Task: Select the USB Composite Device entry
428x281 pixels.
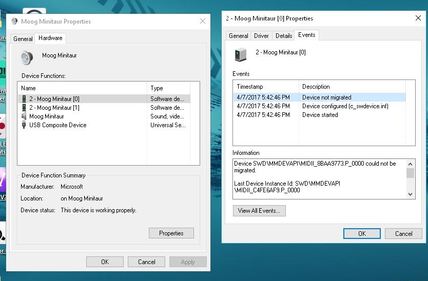Action: tap(57, 125)
